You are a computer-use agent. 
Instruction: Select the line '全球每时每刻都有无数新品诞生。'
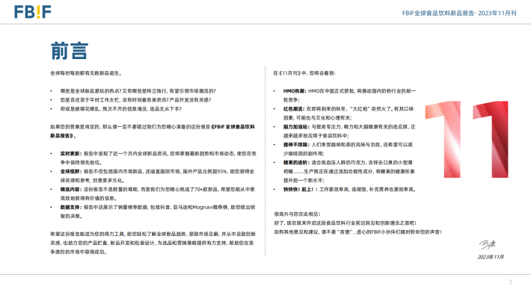point(86,73)
